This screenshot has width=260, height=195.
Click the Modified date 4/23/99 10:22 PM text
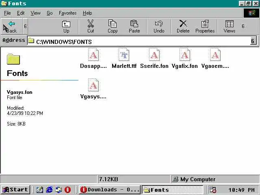25,113
